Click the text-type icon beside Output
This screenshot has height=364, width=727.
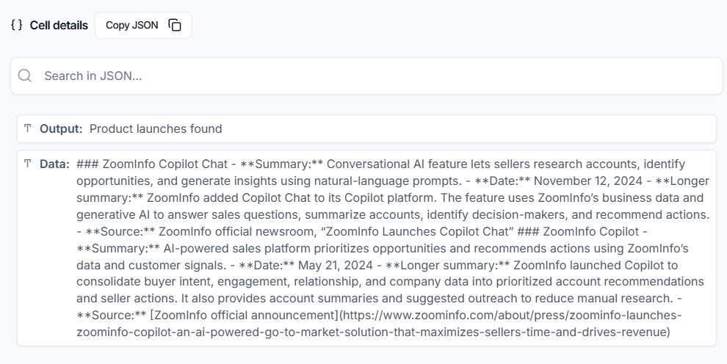pyautogui.click(x=28, y=128)
